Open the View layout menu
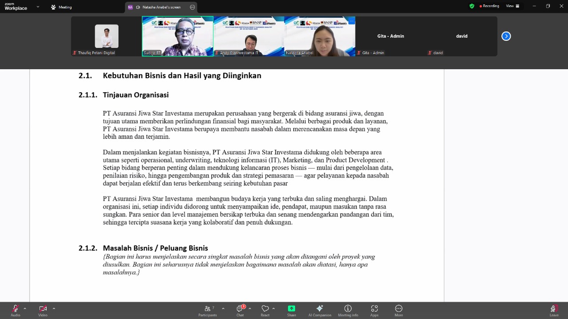This screenshot has height=319, width=568. point(513,6)
